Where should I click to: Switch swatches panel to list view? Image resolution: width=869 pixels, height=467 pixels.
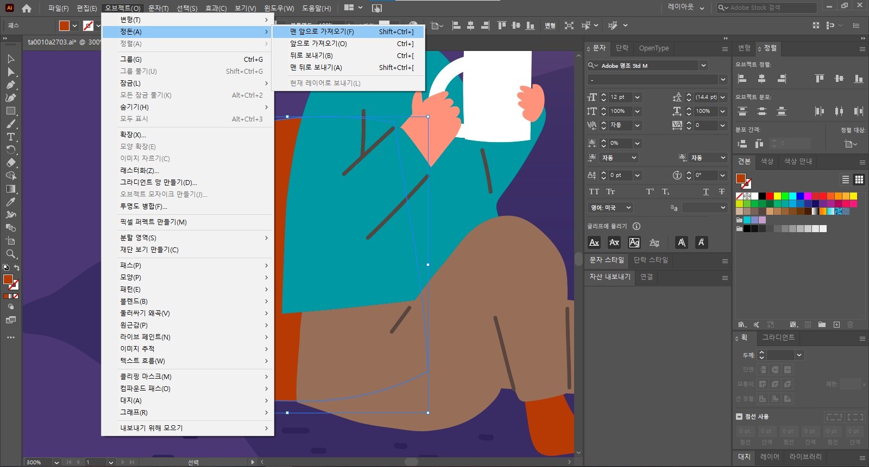846,180
